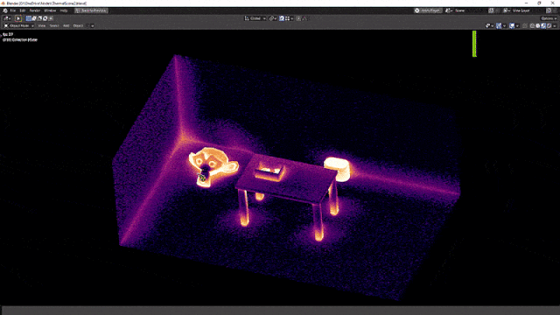Open the Global transform orientation dropdown
The width and height of the screenshot is (560, 315).
point(255,18)
